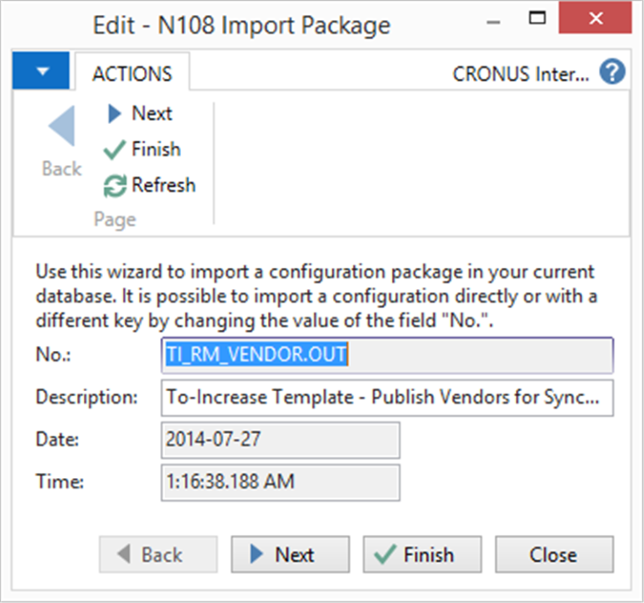Click the ribbon Back arrow icon
Screen dimensions: 644x603
[x=63, y=126]
